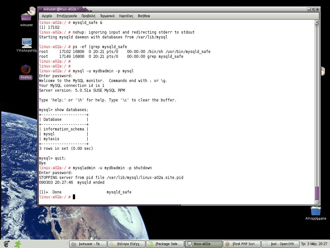Open the Καρτέλες menu

(126, 16)
